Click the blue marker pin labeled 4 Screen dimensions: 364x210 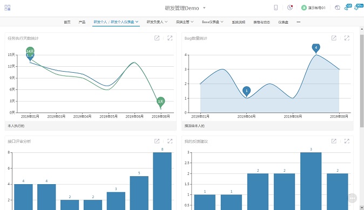click(316, 48)
